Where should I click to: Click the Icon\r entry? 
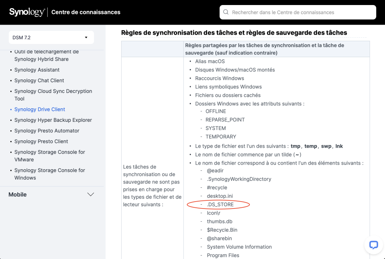[214, 213]
